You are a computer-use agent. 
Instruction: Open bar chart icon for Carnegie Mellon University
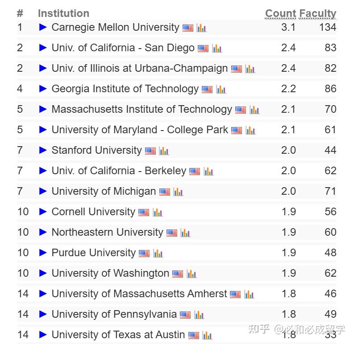point(201,28)
